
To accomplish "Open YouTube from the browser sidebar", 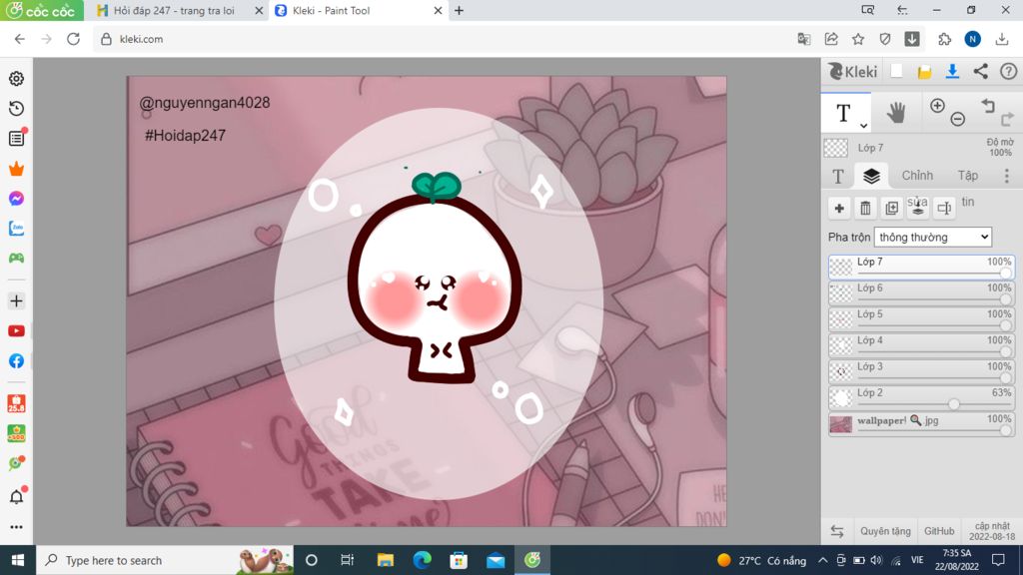I will tap(16, 331).
